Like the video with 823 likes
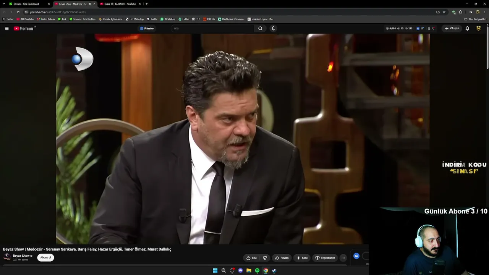The height and width of the screenshot is (275, 489). (251, 258)
